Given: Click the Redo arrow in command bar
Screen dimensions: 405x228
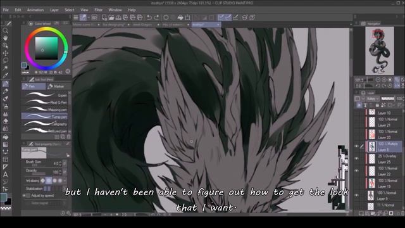Looking at the screenshot, I should click(156, 17).
